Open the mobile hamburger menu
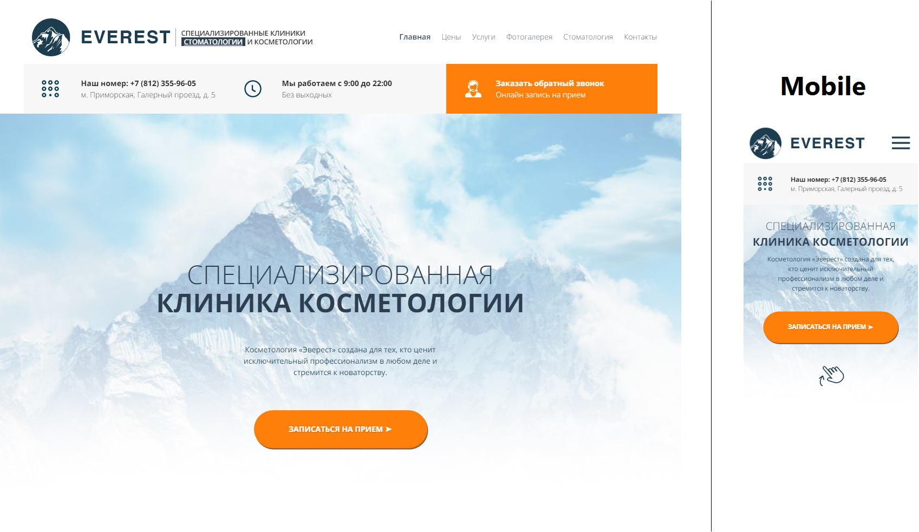Viewport: 919px width, 532px height. point(901,143)
